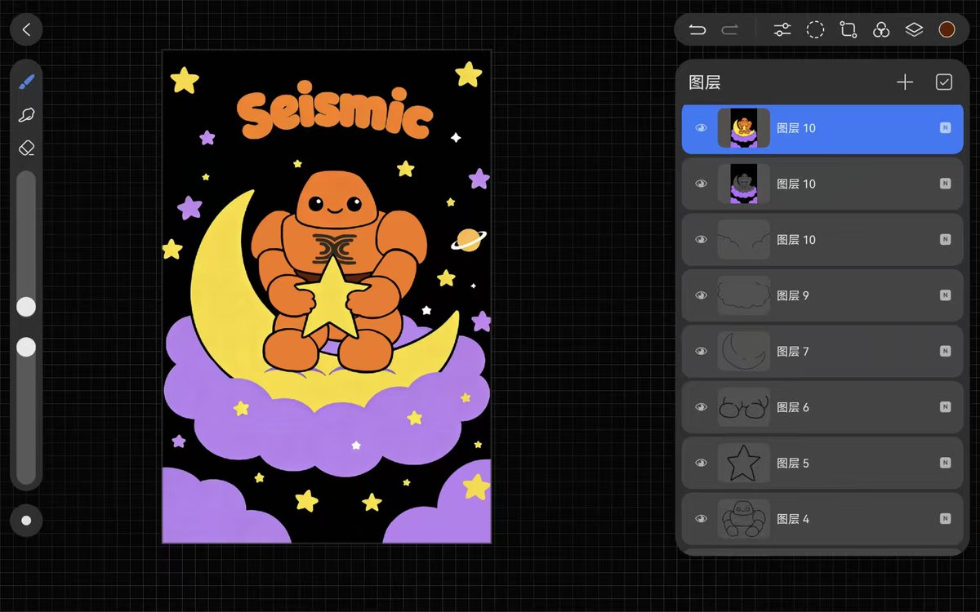
Task: Activate the dashed-circle selection tool
Action: point(815,30)
